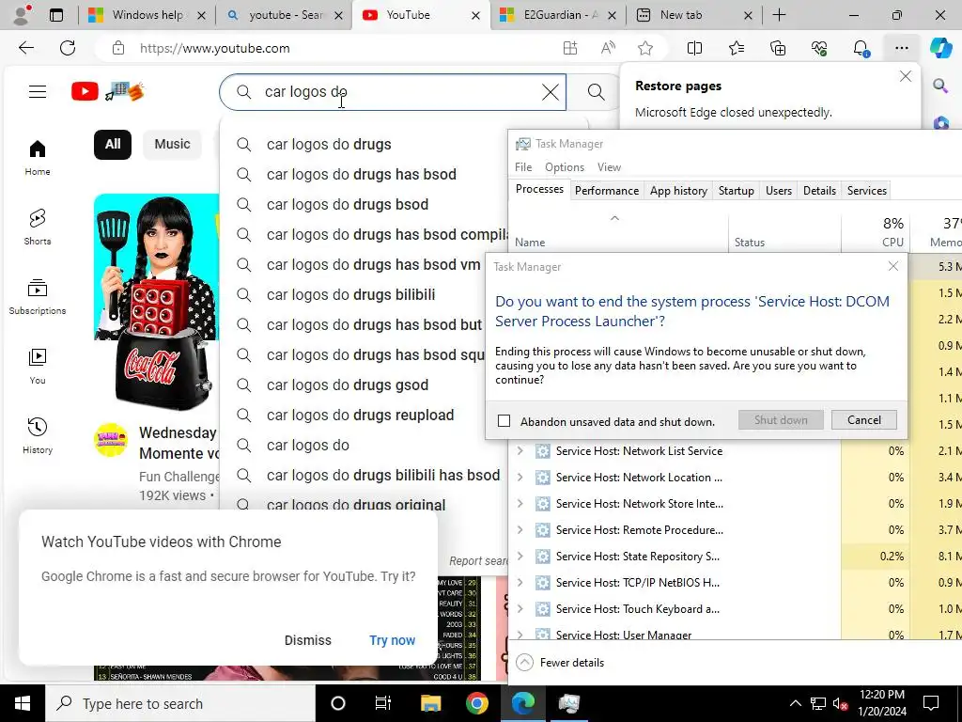Open Edge Collections

[x=778, y=48]
